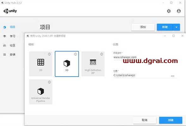Click the 学习 graduation cap icon

[x=4, y=36]
